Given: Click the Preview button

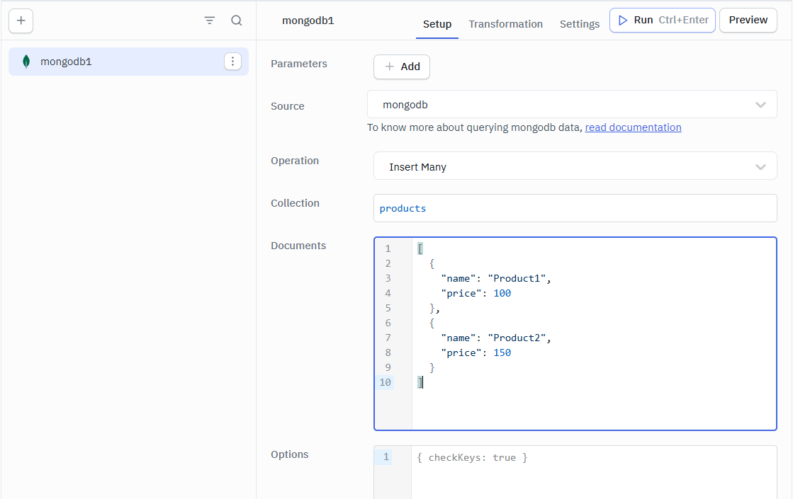Looking at the screenshot, I should (x=748, y=20).
